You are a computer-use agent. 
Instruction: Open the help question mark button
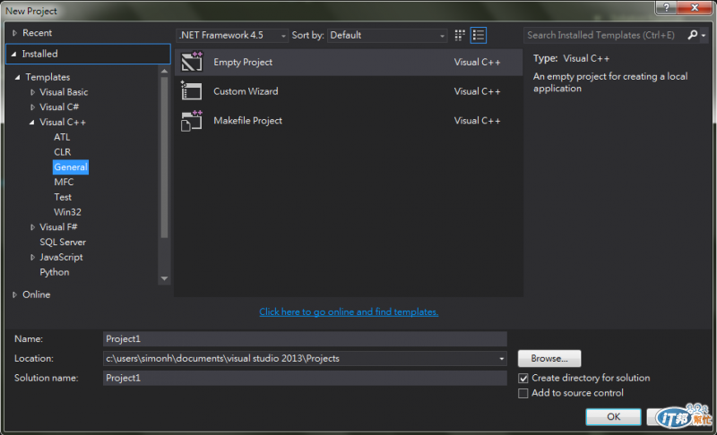pos(666,8)
